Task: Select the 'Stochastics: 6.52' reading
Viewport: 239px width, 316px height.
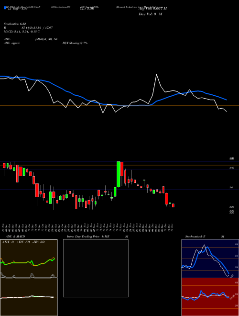Action: pos(15,24)
